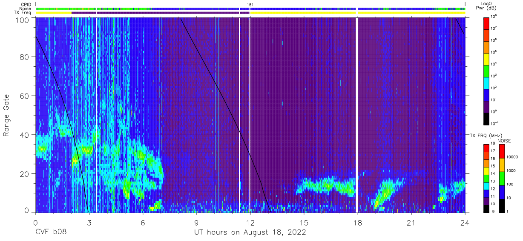Viewport: 523px width, 241px height.
Task: Click the 'NOISE' legend title
Action: tap(504, 141)
